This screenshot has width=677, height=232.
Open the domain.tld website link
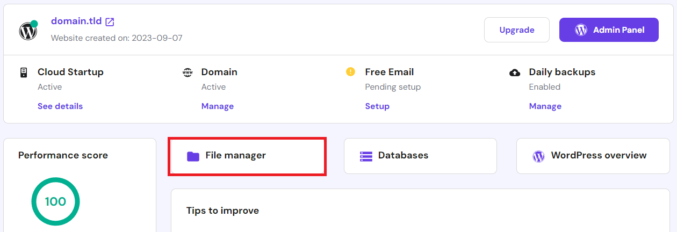click(77, 21)
